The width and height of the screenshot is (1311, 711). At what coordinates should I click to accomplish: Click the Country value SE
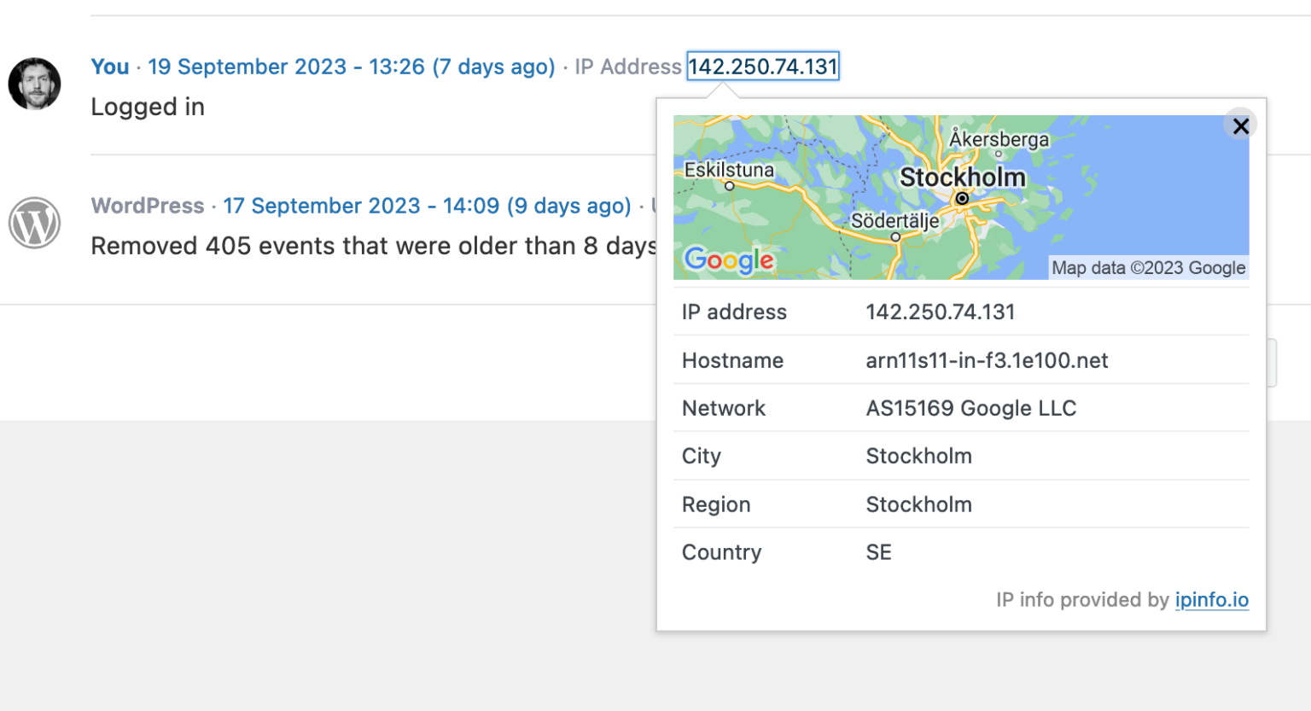[x=878, y=552]
